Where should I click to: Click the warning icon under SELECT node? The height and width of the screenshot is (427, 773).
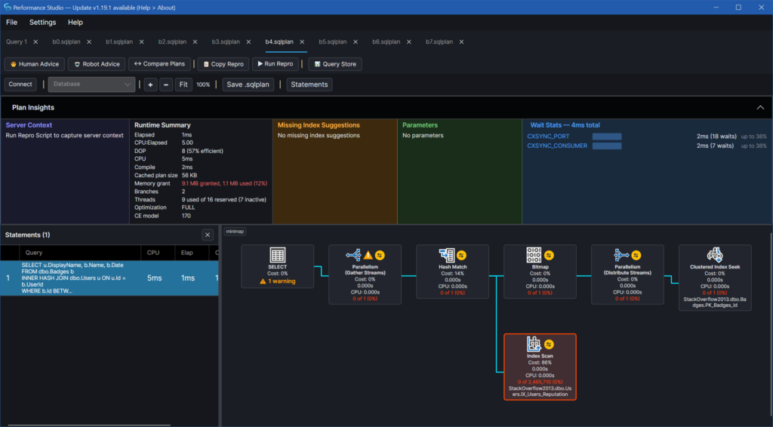tap(263, 281)
